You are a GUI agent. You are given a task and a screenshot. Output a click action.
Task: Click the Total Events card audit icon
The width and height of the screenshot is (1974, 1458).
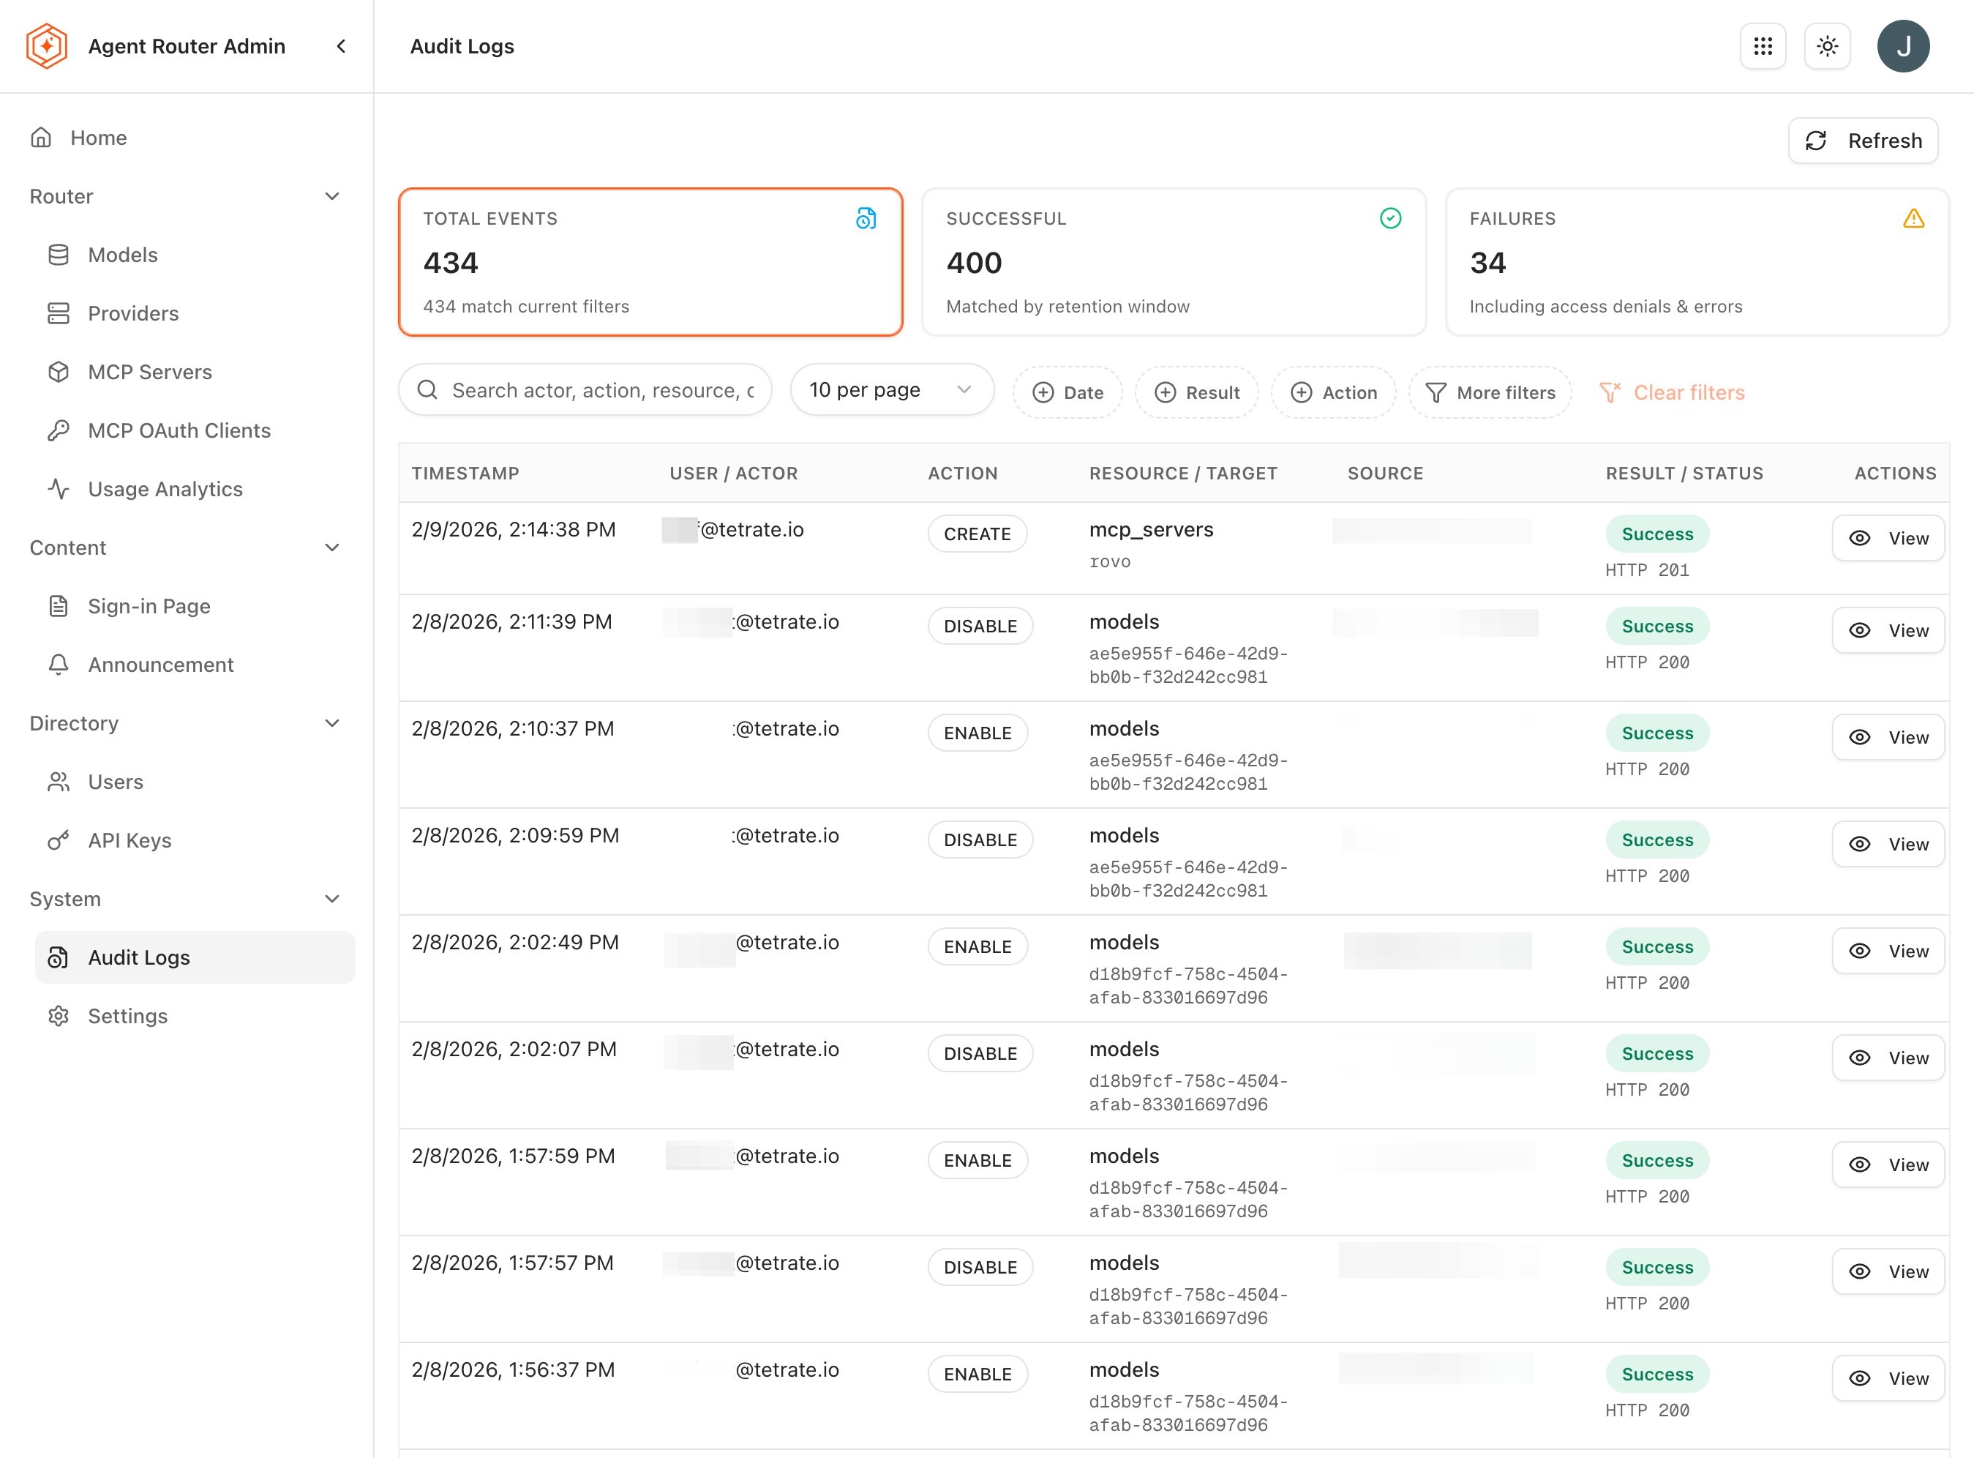click(866, 218)
